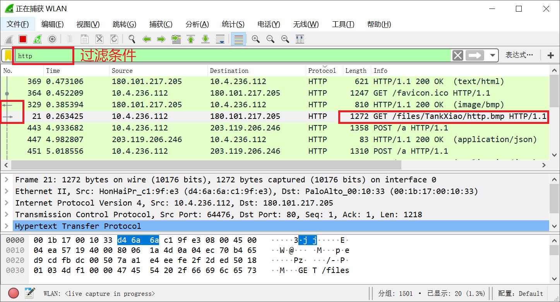The image size is (560, 302).
Task: Toggle auto-scroll during live capture
Action: (x=220, y=39)
